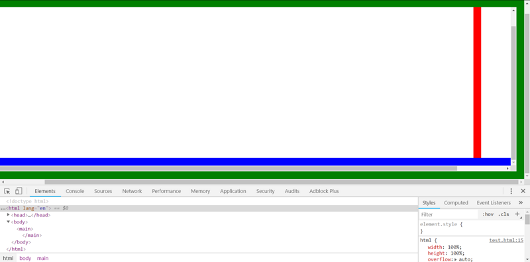Collapse the body element node

click(9, 222)
